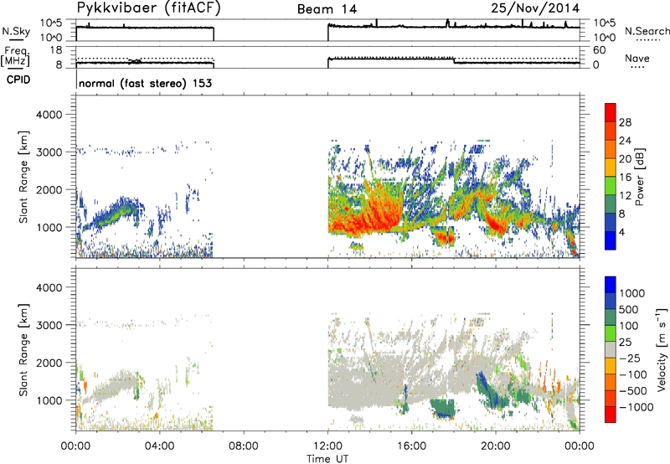The width and height of the screenshot is (670, 464).
Task: Pick the dark green 100–500 Velocity swatch
Action: click(x=611, y=317)
